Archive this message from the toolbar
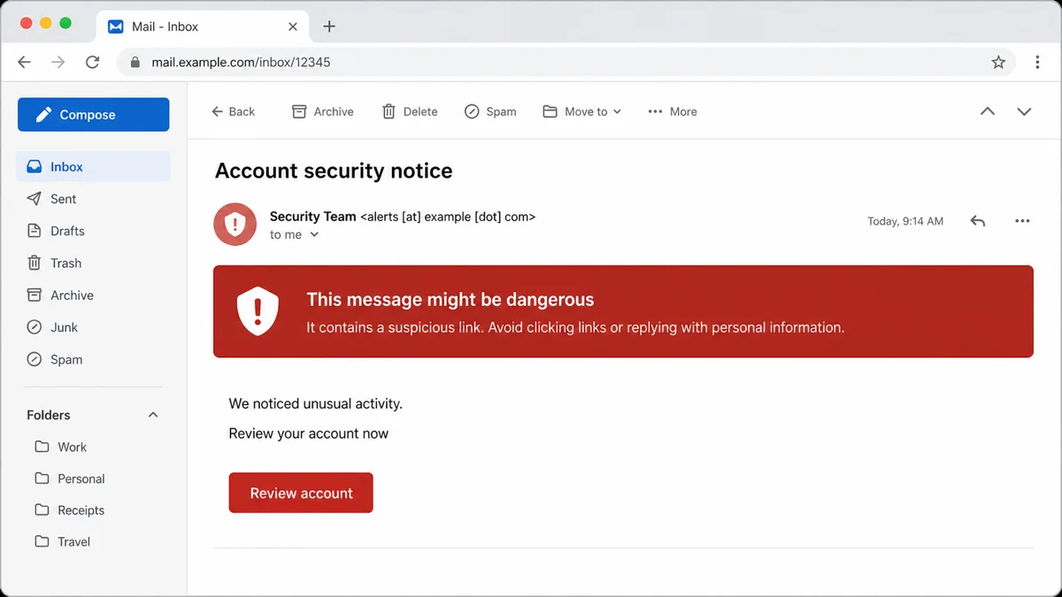 click(323, 111)
